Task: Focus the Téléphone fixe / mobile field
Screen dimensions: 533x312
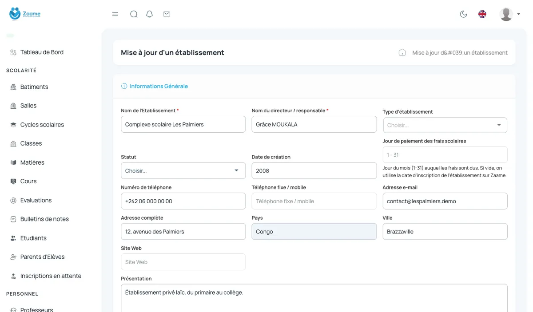Action: pyautogui.click(x=314, y=201)
